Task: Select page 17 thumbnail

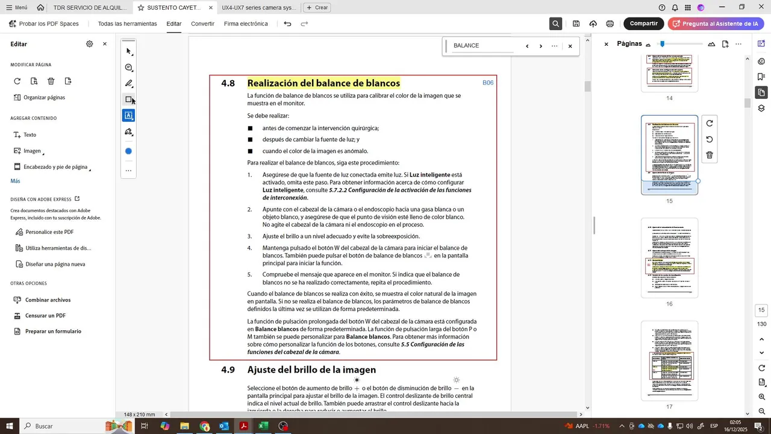Action: [669, 360]
